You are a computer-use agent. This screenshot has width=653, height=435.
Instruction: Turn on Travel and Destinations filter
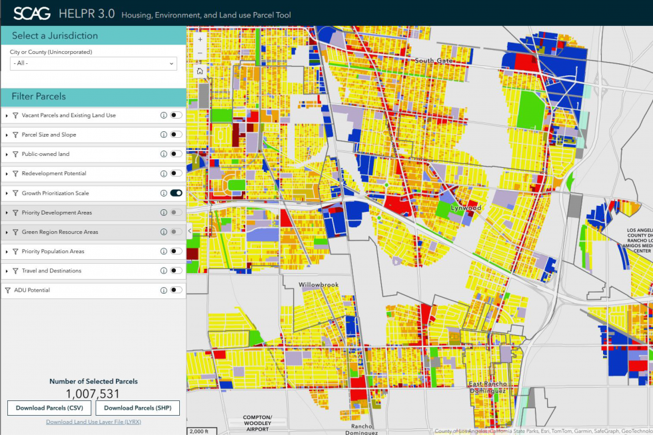pos(176,270)
